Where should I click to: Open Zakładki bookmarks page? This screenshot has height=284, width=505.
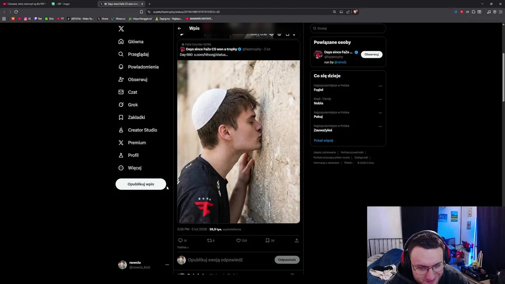pos(132,117)
